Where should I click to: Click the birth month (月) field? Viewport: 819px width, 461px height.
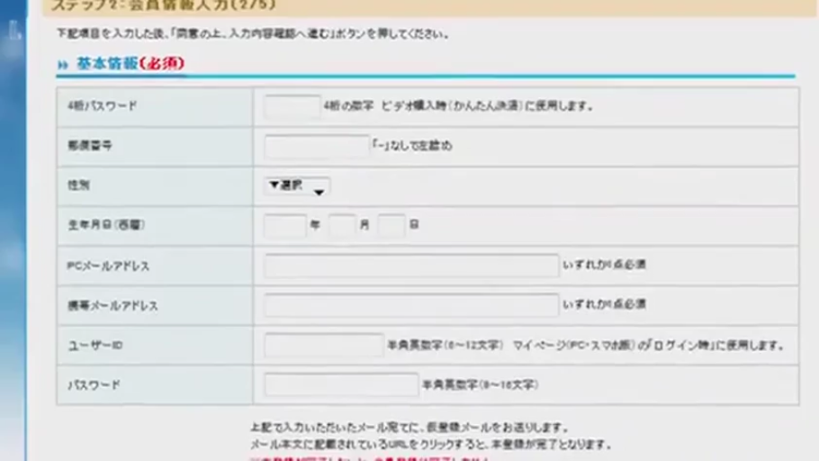342,225
